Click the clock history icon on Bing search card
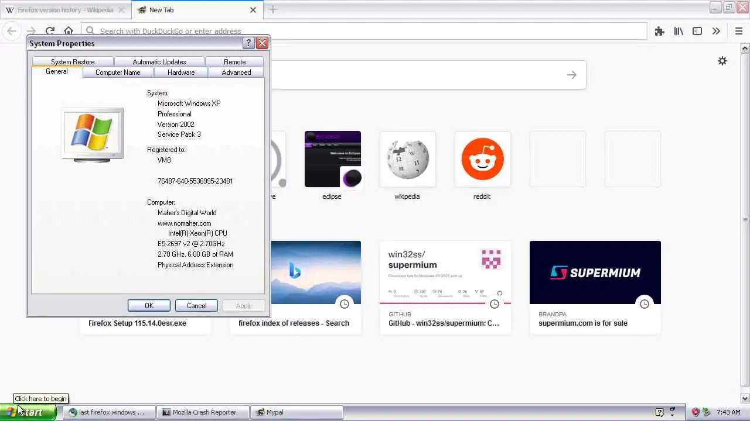750x421 pixels. [345, 304]
